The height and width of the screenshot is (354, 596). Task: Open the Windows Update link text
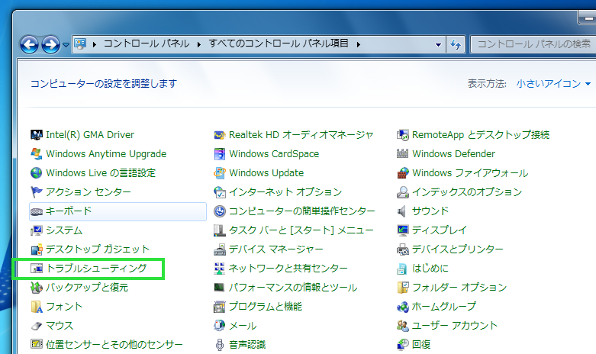point(266,173)
